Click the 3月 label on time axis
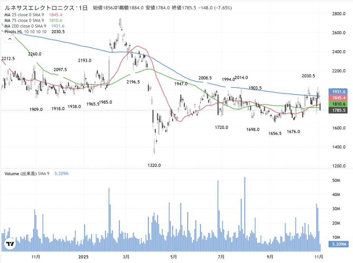This screenshot has width=353, height=263. tap(126, 256)
